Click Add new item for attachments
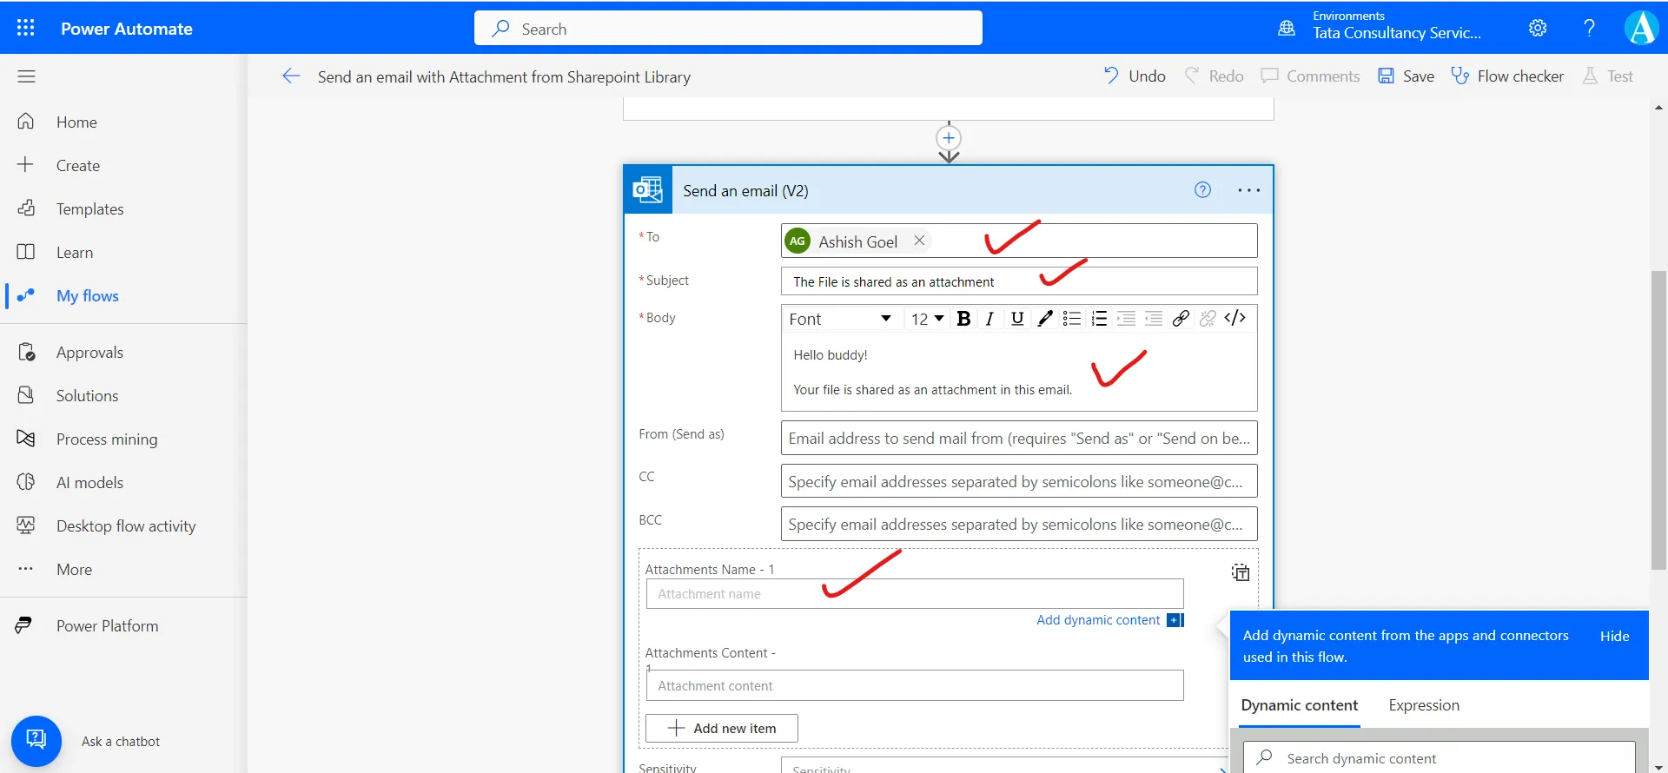This screenshot has width=1668, height=773. (722, 728)
